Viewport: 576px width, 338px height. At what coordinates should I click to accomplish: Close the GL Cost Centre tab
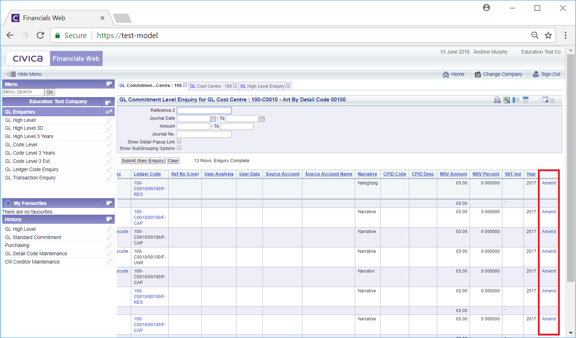click(x=235, y=86)
